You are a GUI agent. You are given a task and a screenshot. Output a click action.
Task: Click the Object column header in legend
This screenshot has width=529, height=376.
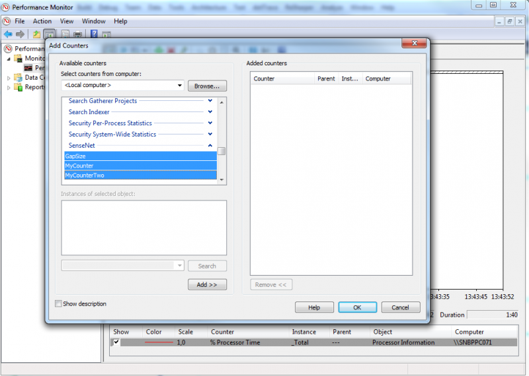pyautogui.click(x=410, y=332)
